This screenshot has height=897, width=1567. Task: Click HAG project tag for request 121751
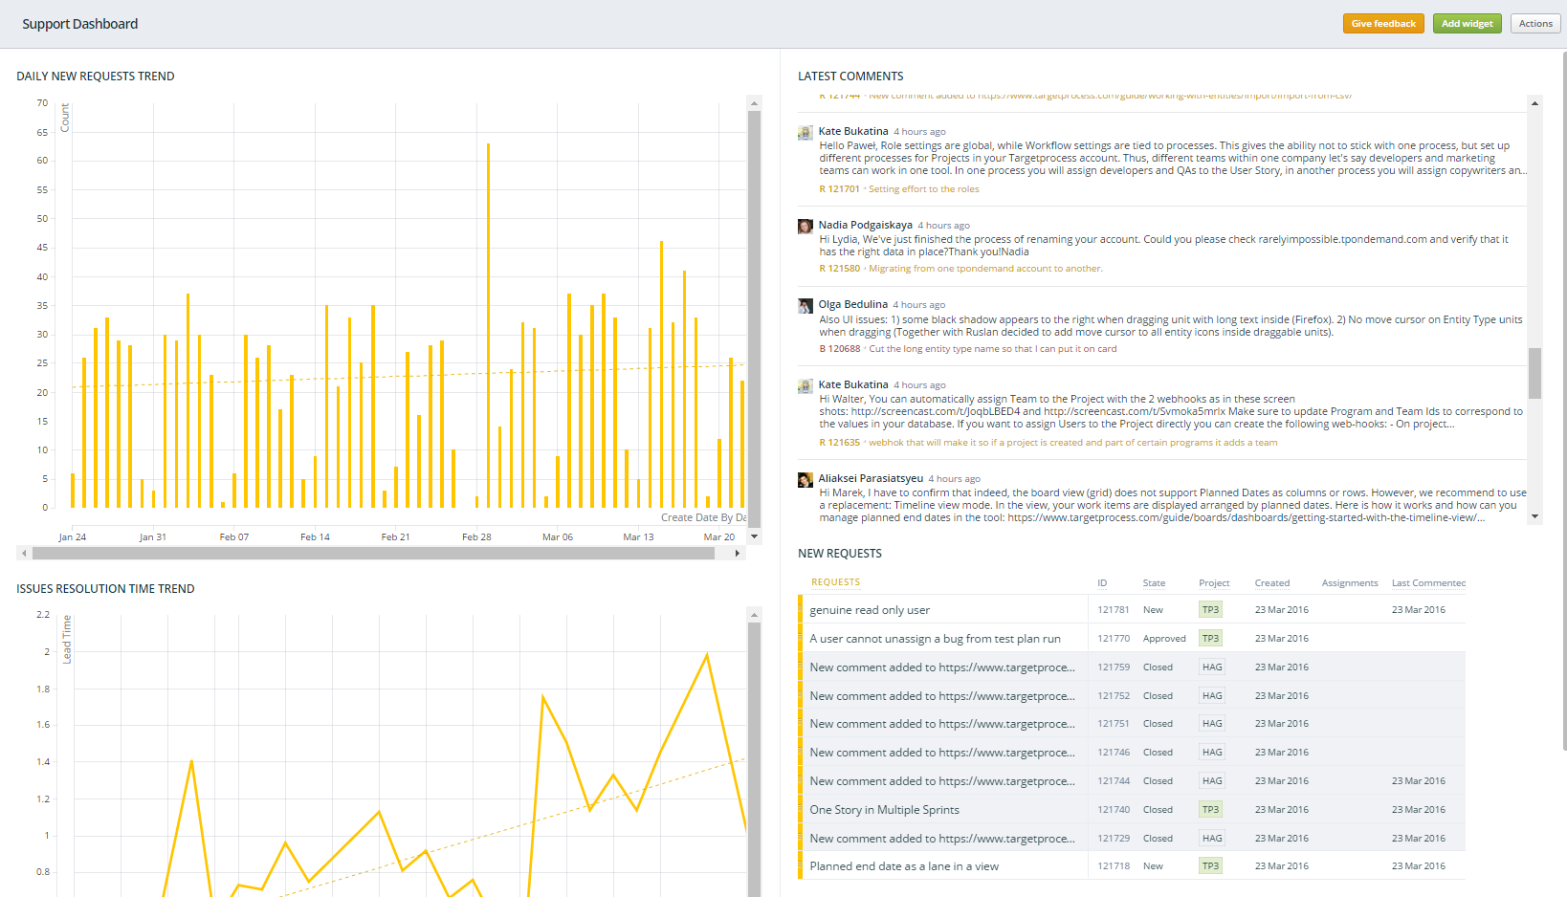(1212, 724)
